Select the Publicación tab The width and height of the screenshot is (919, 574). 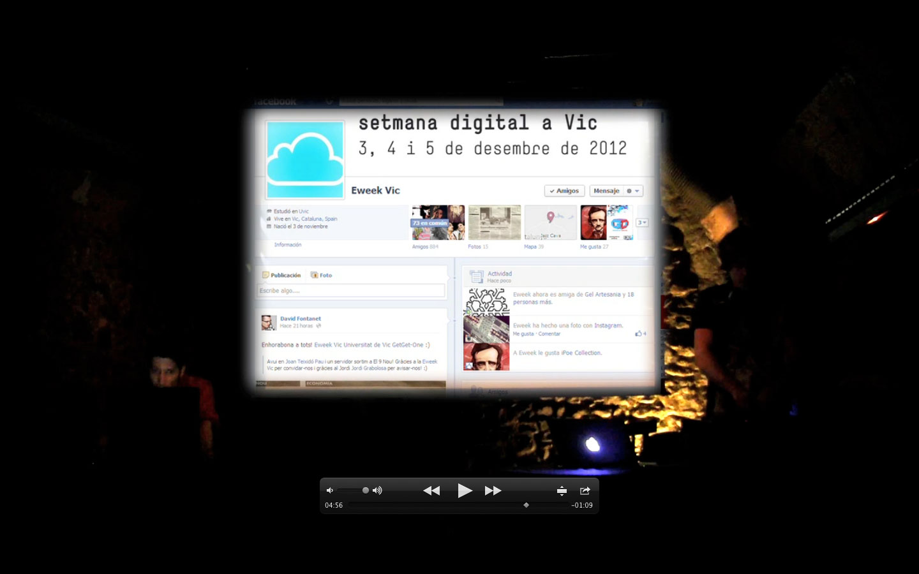pyautogui.click(x=281, y=275)
